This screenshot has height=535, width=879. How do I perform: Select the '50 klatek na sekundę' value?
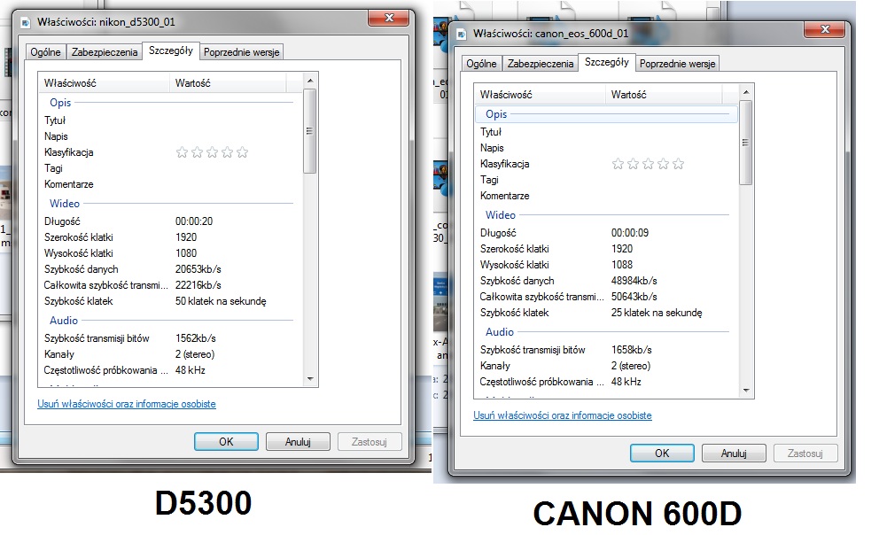(x=221, y=301)
